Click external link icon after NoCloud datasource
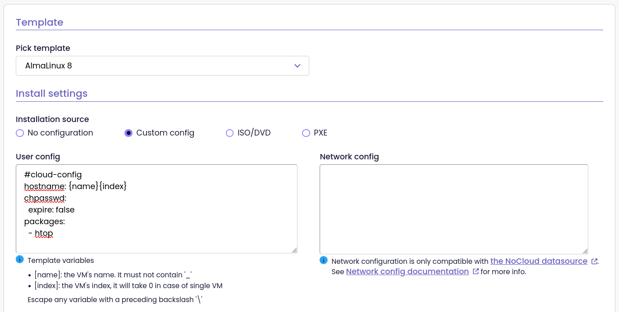 (x=594, y=261)
